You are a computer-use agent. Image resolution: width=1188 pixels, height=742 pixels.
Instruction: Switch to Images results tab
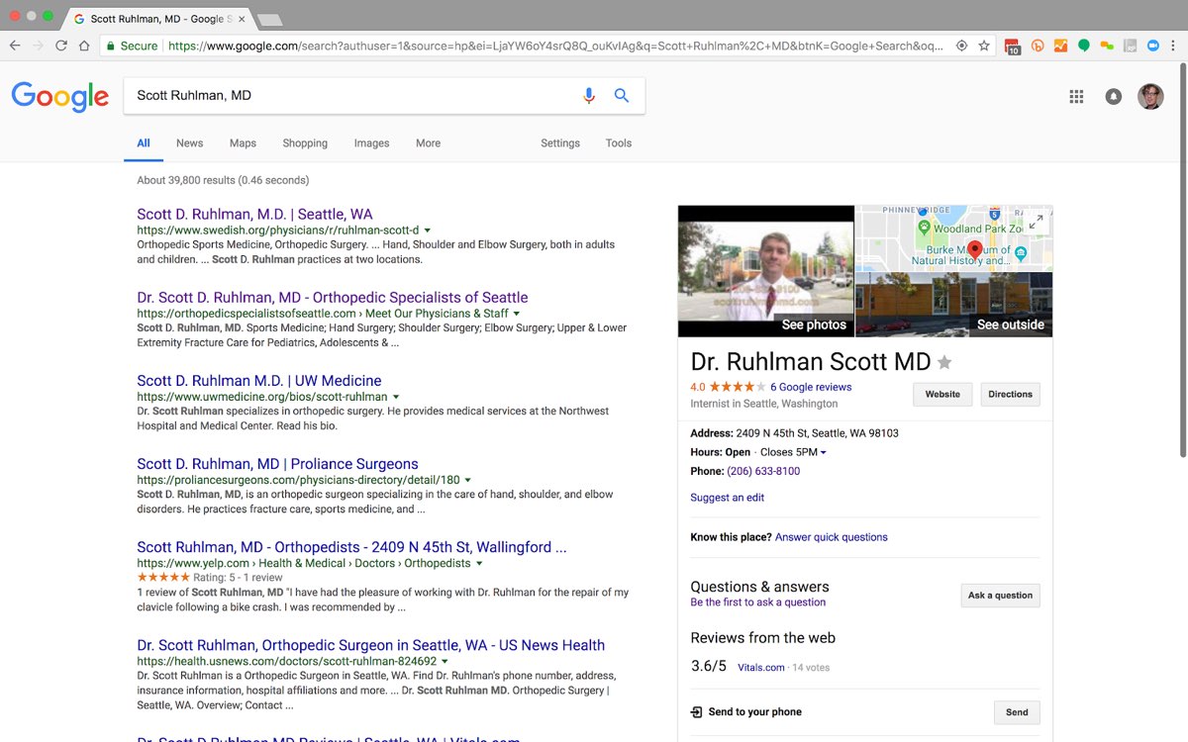coord(371,143)
